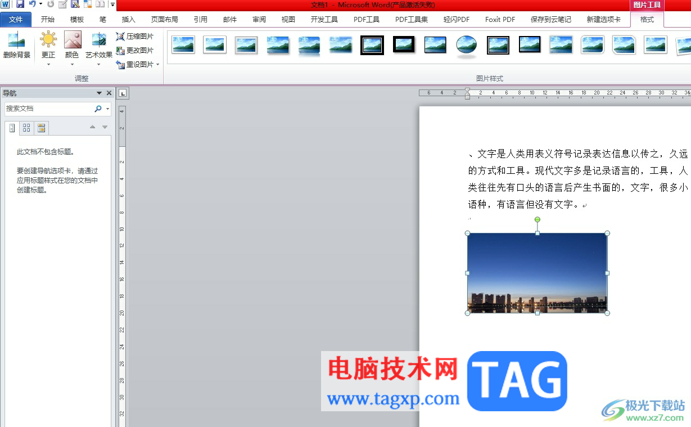Close the 导航 navigation pane
The height and width of the screenshot is (427, 691).
click(109, 93)
